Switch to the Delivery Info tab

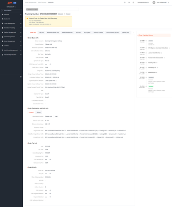click(126, 33)
